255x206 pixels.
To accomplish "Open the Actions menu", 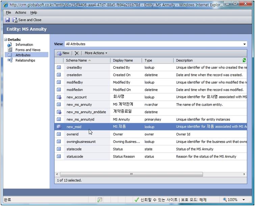I will point(21,12).
